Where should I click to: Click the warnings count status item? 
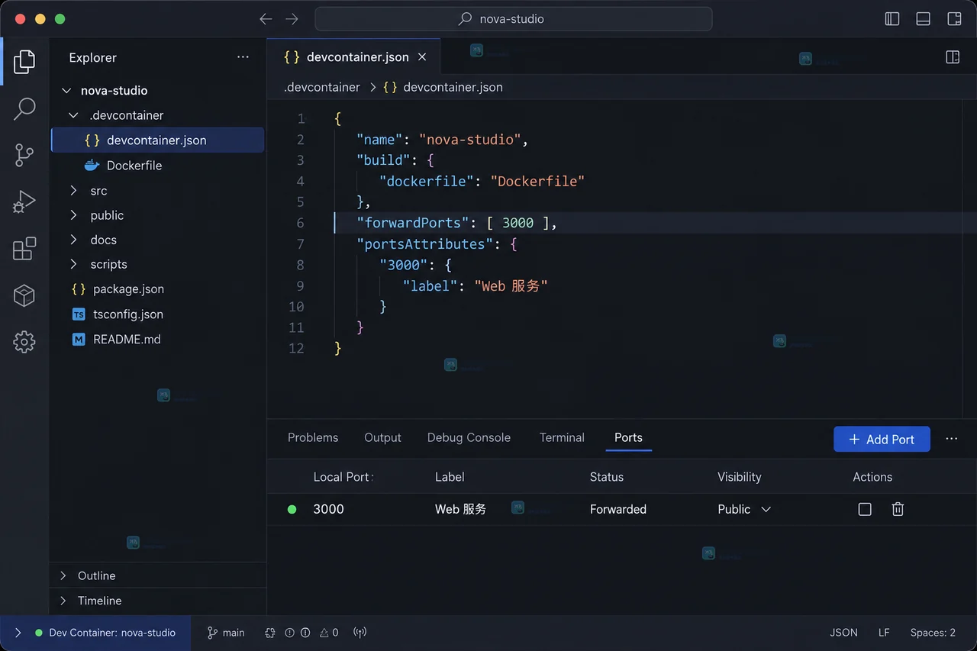pos(329,633)
